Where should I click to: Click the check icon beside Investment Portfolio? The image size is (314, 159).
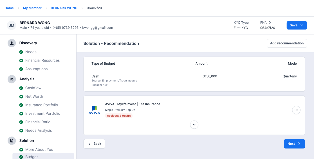(21, 113)
